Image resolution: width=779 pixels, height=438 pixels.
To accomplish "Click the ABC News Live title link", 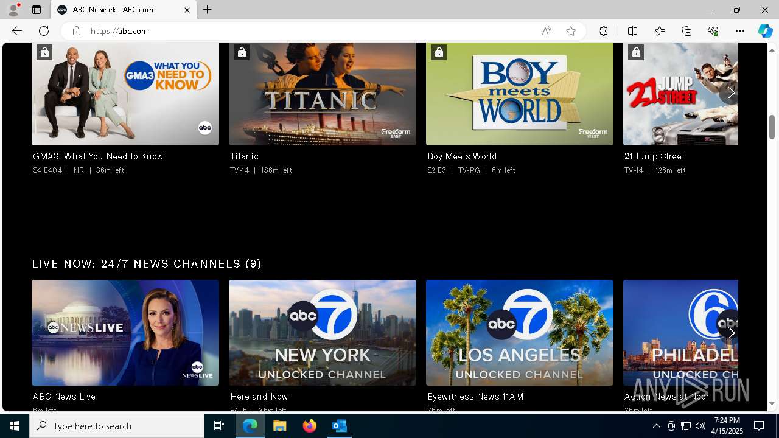I will coord(64,397).
